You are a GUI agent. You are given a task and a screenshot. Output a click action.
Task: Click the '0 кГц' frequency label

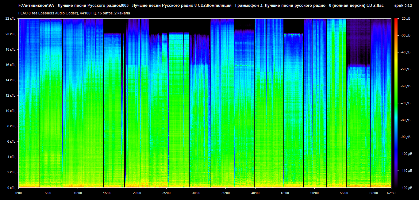[x=11, y=187]
